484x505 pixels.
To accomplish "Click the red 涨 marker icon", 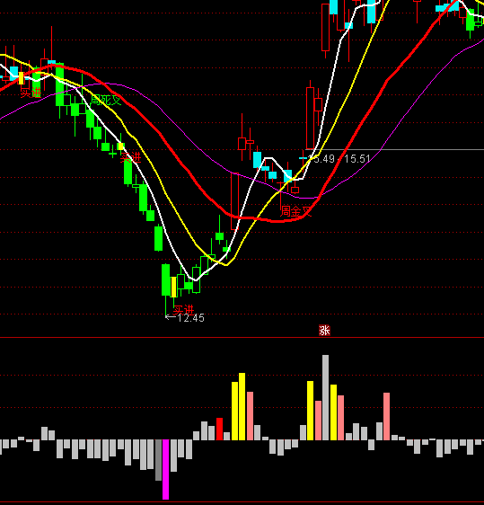I will tap(324, 330).
